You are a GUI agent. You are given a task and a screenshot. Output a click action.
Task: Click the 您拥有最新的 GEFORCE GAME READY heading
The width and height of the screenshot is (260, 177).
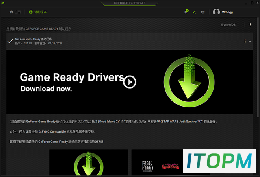[x=39, y=29]
